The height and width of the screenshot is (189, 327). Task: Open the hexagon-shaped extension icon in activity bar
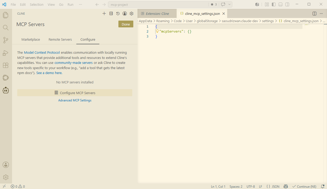tap(6, 78)
